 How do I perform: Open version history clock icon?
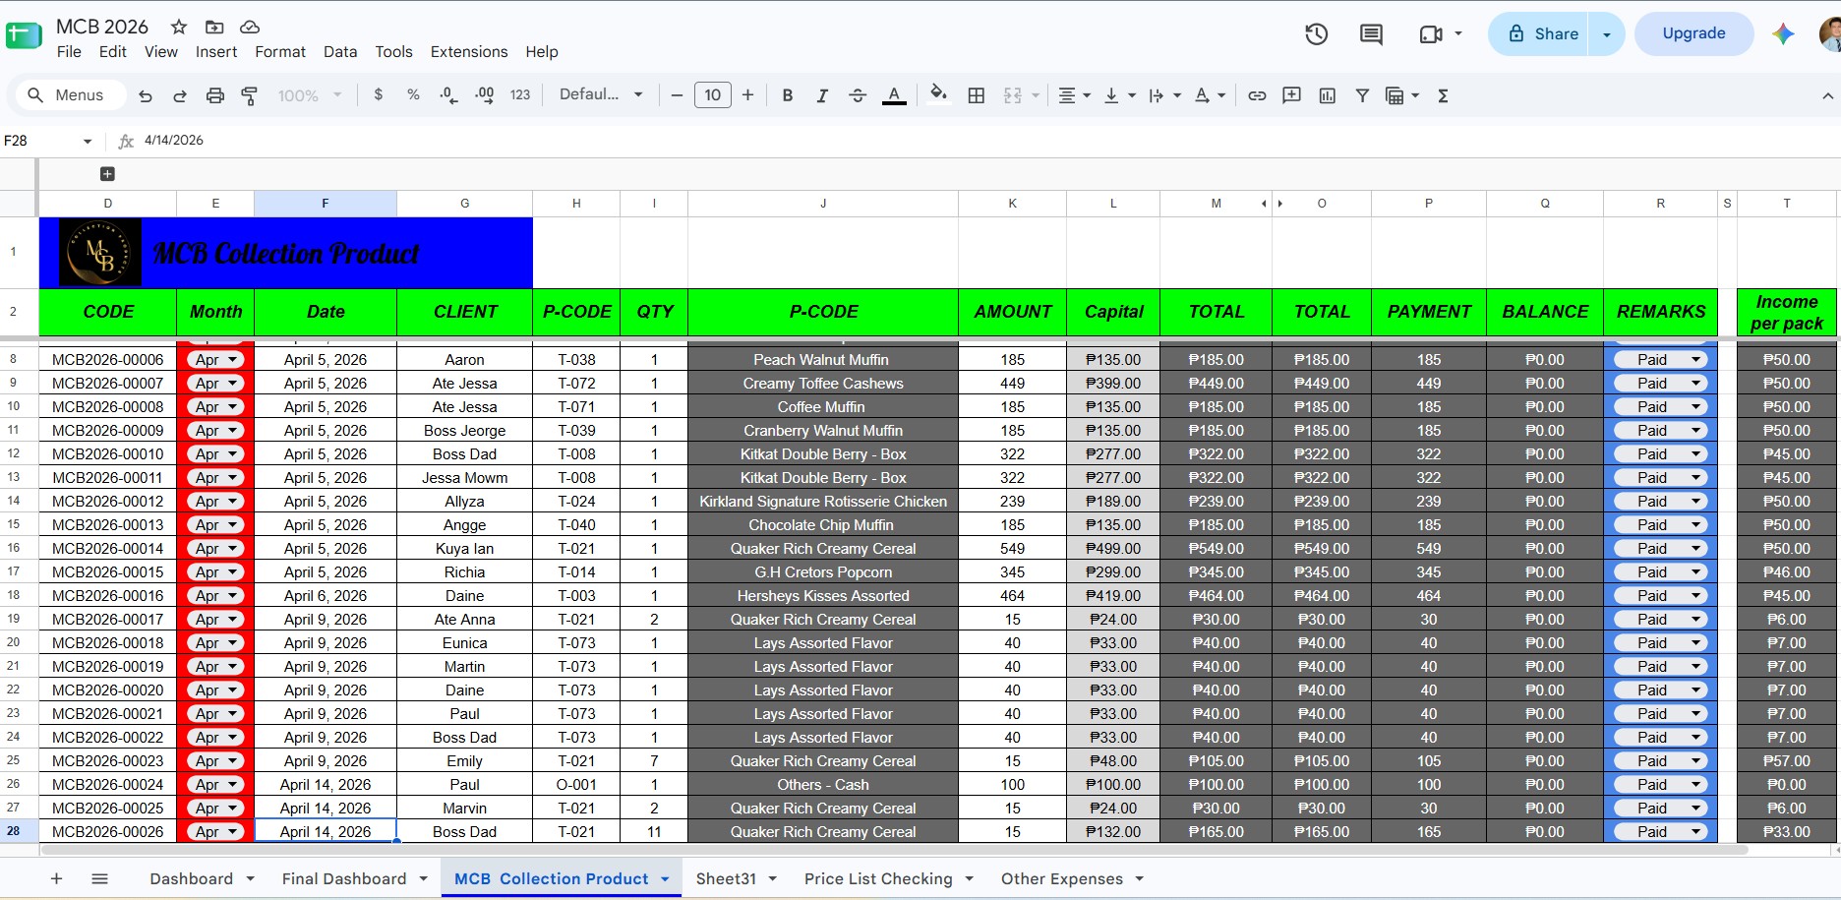1316,34
